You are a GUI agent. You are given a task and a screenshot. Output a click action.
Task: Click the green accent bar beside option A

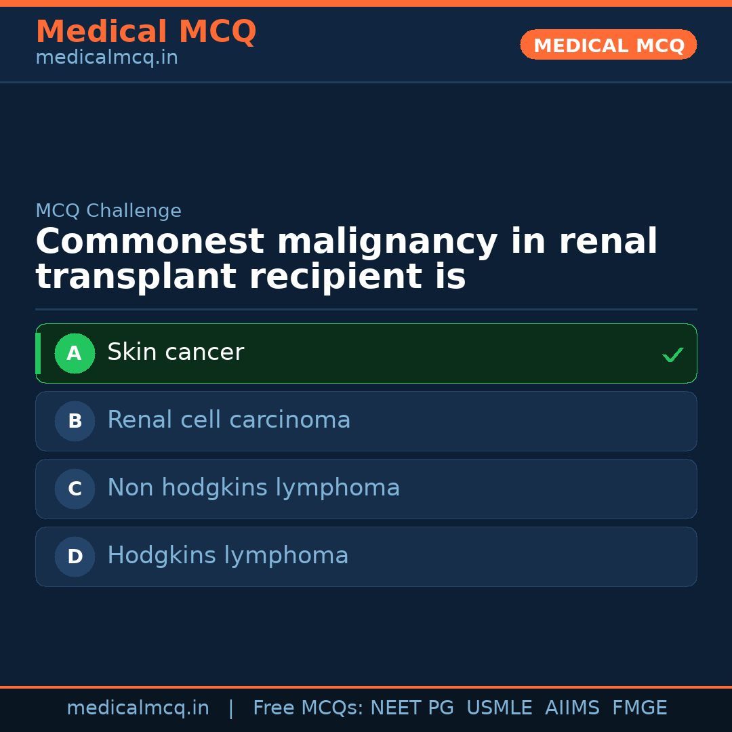pyautogui.click(x=38, y=353)
